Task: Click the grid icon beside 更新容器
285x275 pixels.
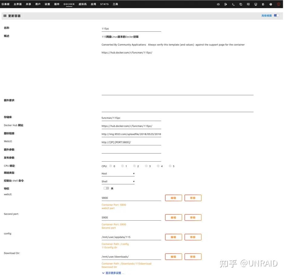Action: [5, 15]
